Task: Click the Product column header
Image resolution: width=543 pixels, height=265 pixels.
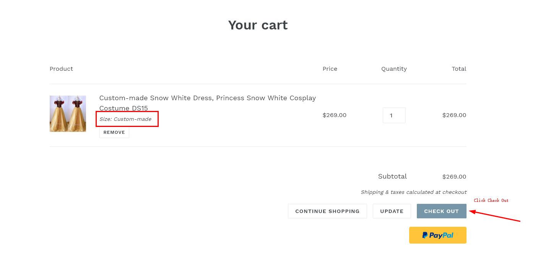Action: pyautogui.click(x=61, y=69)
